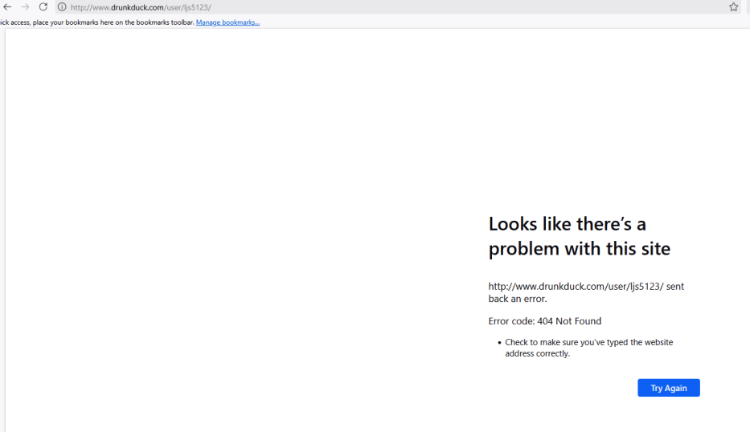Image resolution: width=750 pixels, height=432 pixels.
Task: Click the '404 Not Found' error text
Action: pos(569,321)
